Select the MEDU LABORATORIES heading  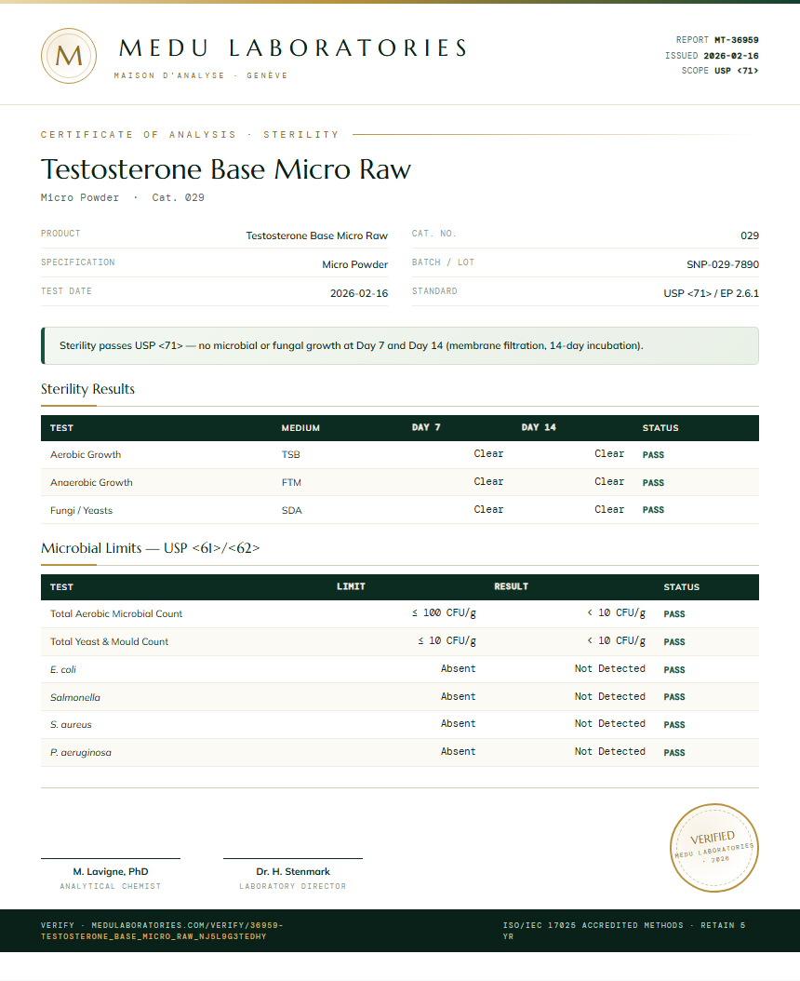293,48
